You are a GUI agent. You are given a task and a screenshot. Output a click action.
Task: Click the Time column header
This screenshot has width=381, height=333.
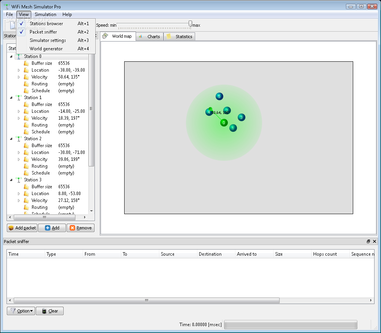click(26, 254)
